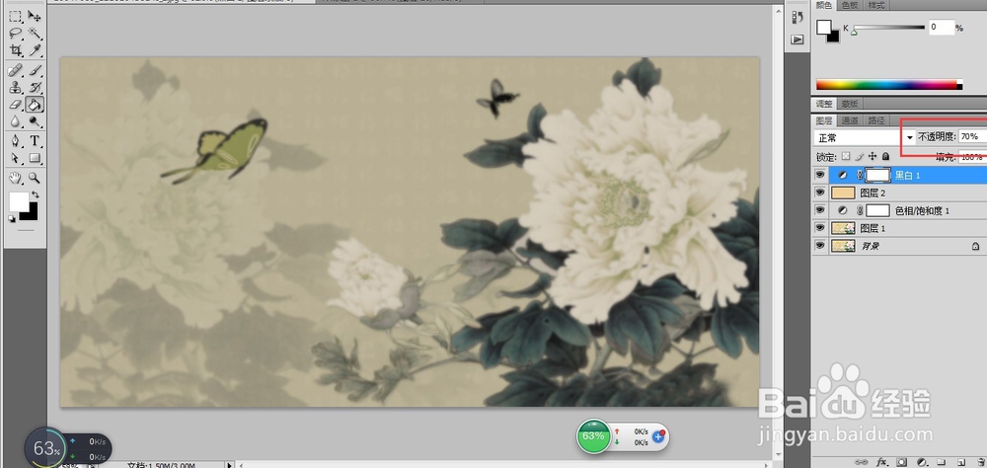Screen dimensions: 987x468
Task: Add a layer mask
Action: pyautogui.click(x=902, y=462)
